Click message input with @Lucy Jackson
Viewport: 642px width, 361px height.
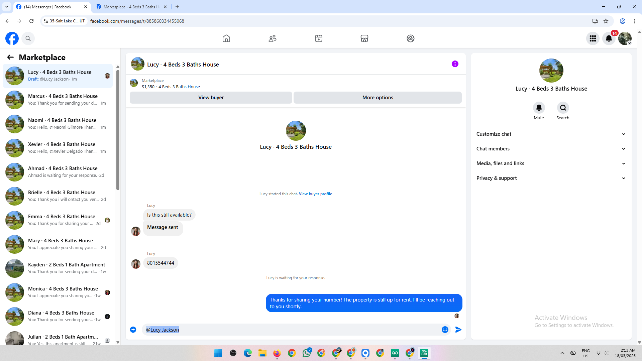tap(291, 330)
